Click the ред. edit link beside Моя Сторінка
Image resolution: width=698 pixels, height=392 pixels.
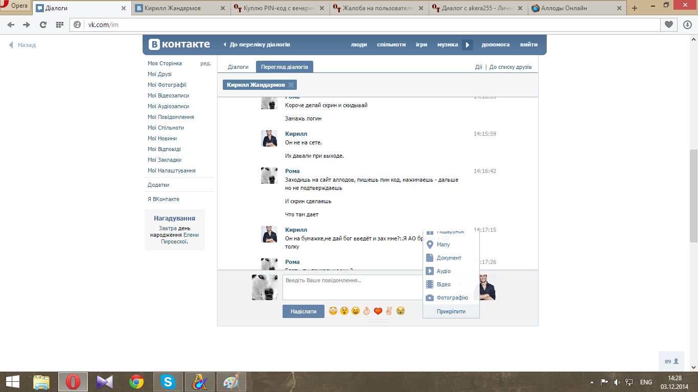click(x=205, y=63)
